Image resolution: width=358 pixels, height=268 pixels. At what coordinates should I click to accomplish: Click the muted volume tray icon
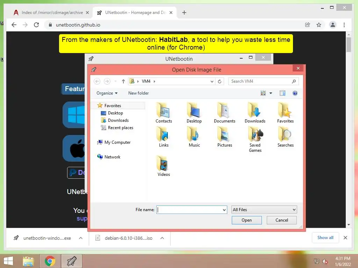click(325, 261)
